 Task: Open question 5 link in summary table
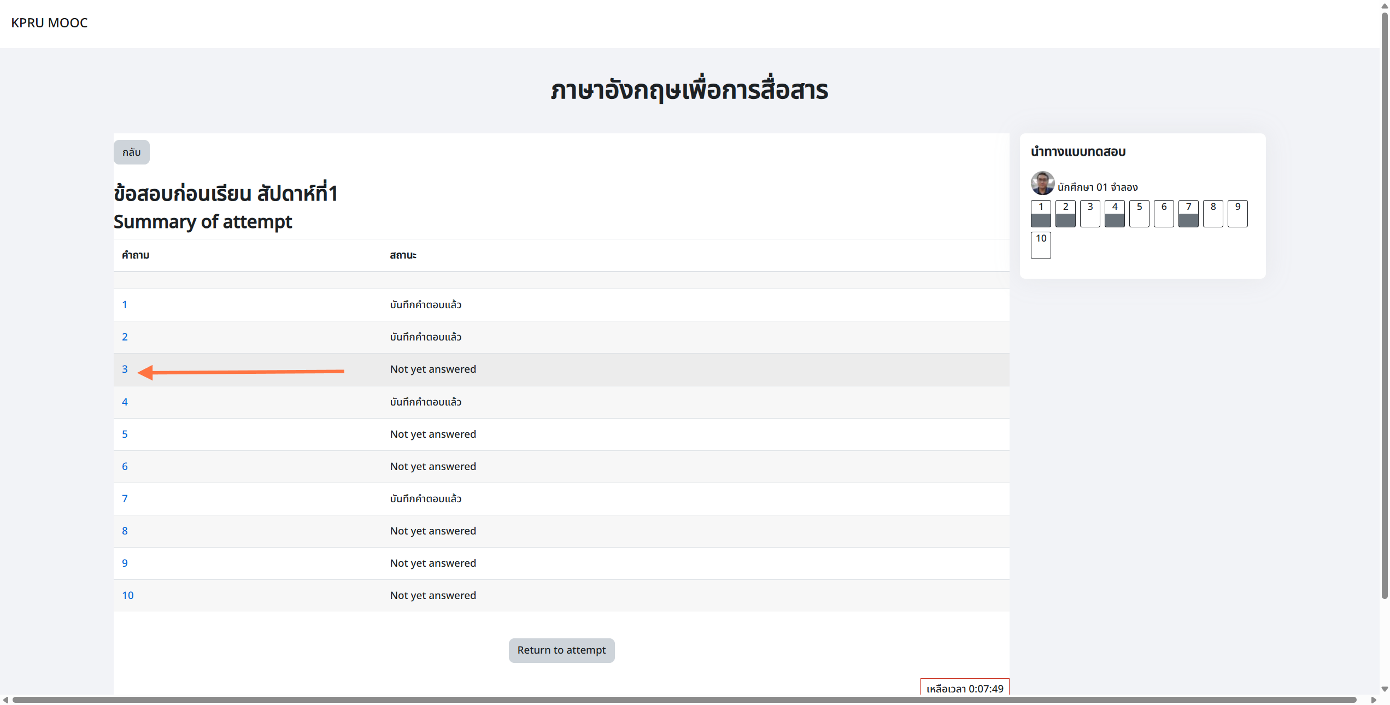125,434
